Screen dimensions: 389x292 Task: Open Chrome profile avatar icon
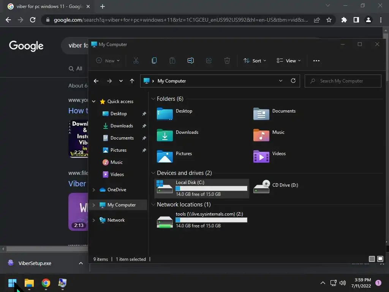[368, 20]
